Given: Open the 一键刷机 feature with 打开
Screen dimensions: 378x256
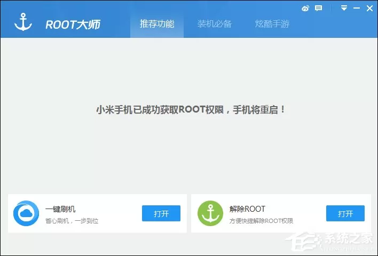Looking at the screenshot, I should (x=161, y=213).
